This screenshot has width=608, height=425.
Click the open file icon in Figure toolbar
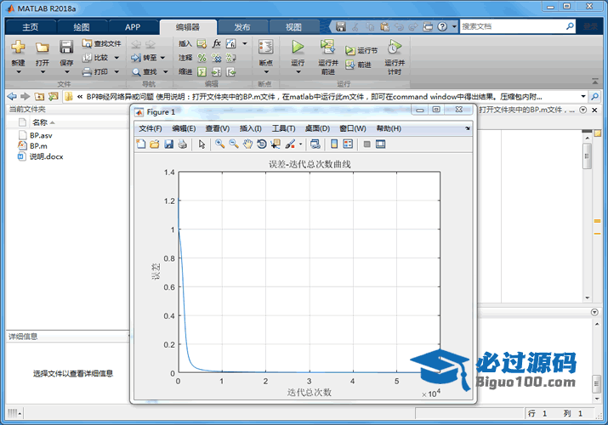[154, 144]
